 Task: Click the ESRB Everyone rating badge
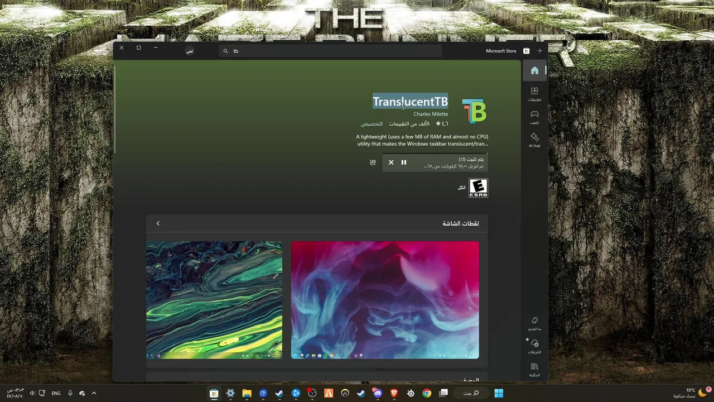(x=478, y=188)
